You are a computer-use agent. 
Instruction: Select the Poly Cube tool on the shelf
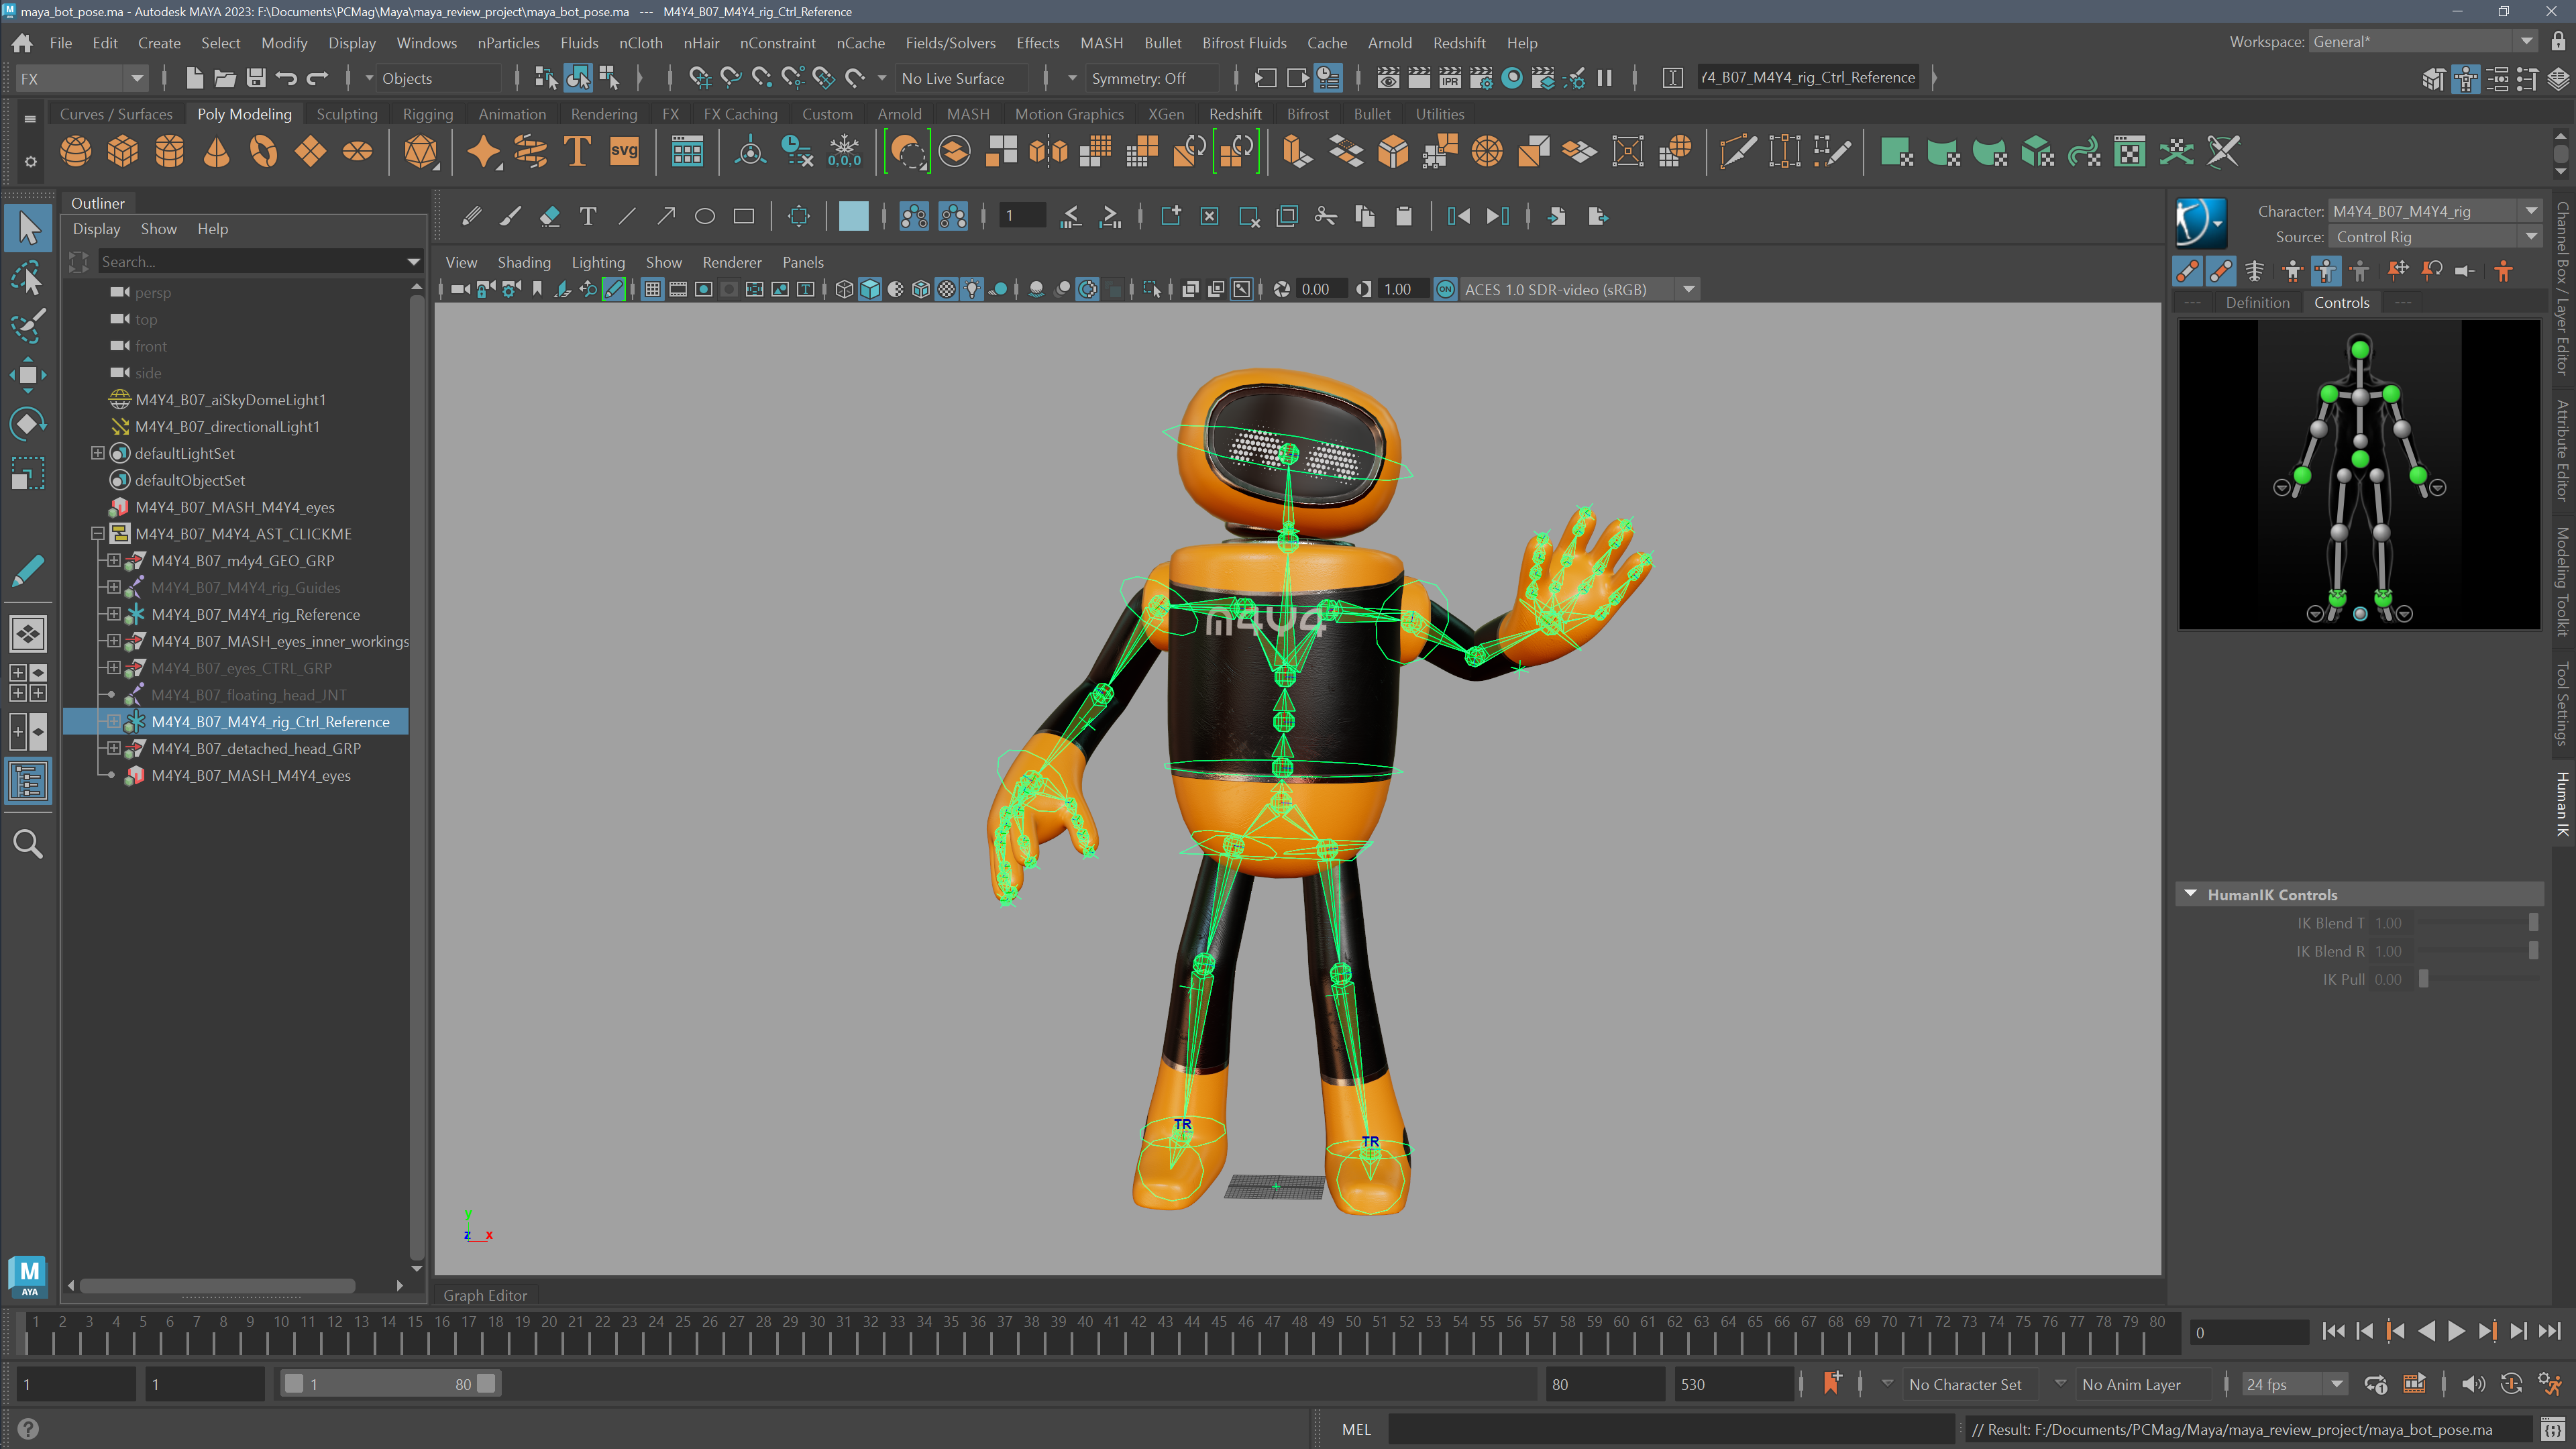tap(123, 151)
